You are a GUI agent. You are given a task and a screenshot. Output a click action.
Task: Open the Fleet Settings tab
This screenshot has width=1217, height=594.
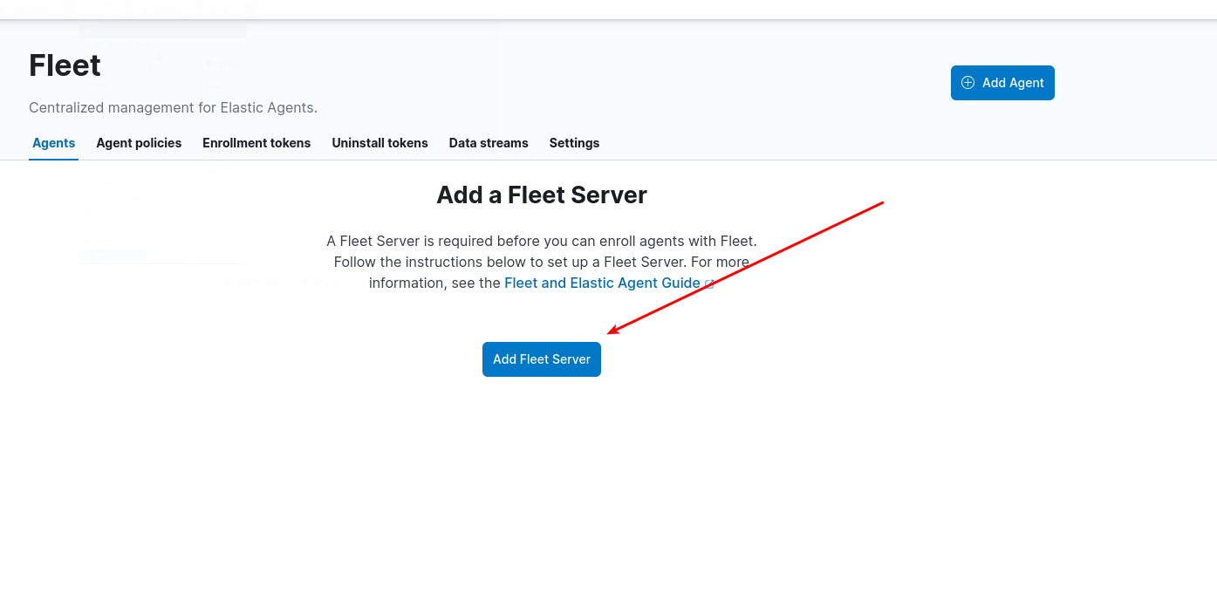[574, 143]
